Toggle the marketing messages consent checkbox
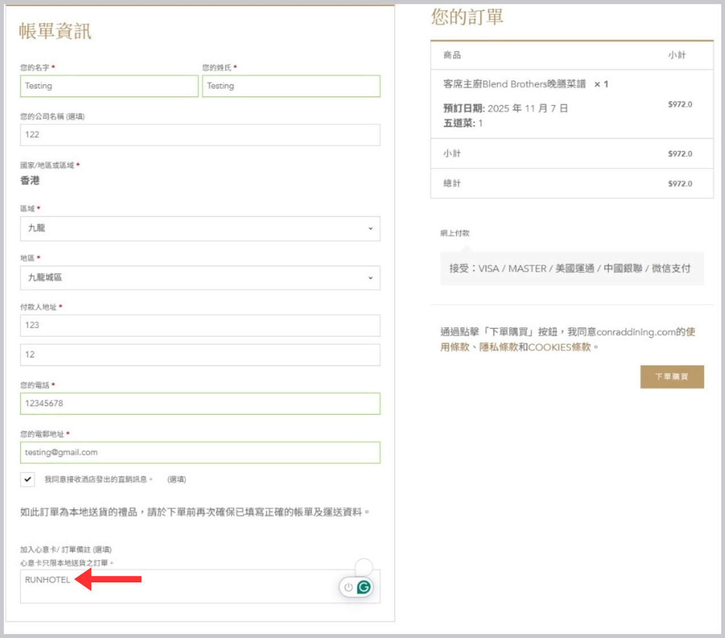 pos(27,479)
